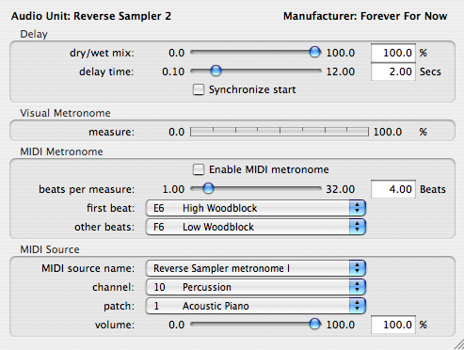Viewport: 464px width, 350px height.
Task: Click the 'Audio Unit: Reverse Sampler 2' title
Action: (91, 16)
